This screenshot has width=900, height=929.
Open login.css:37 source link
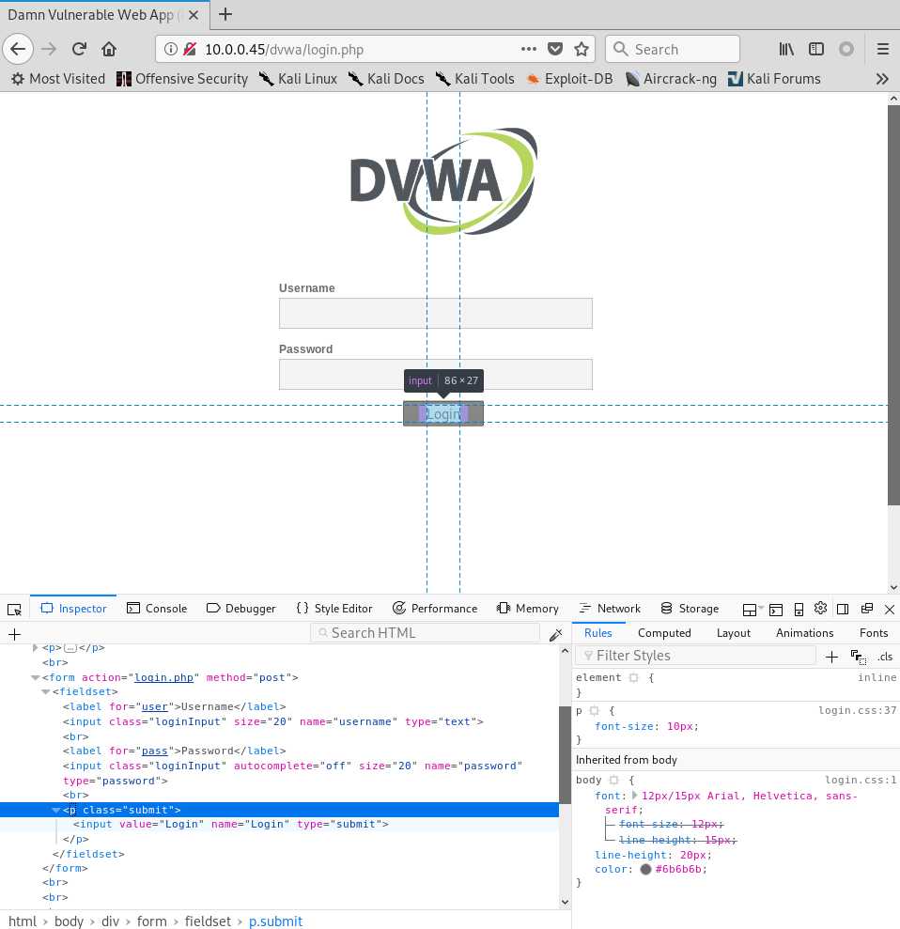coord(858,710)
